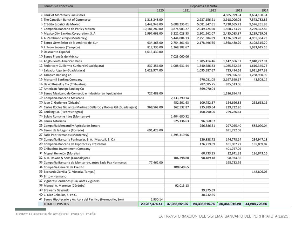Click 'Brito y Hermano' row name
The image size is (305, 229).
pos(55,177)
